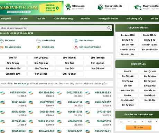This screenshot has width=159, height=133.
Task: Select the phone number 0375.018.000 listing
Action: [18, 92]
